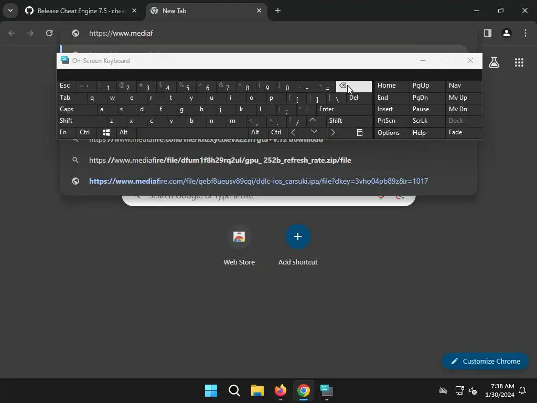Click muted volume icon in system tray
This screenshot has height=403, width=537.
473,390
